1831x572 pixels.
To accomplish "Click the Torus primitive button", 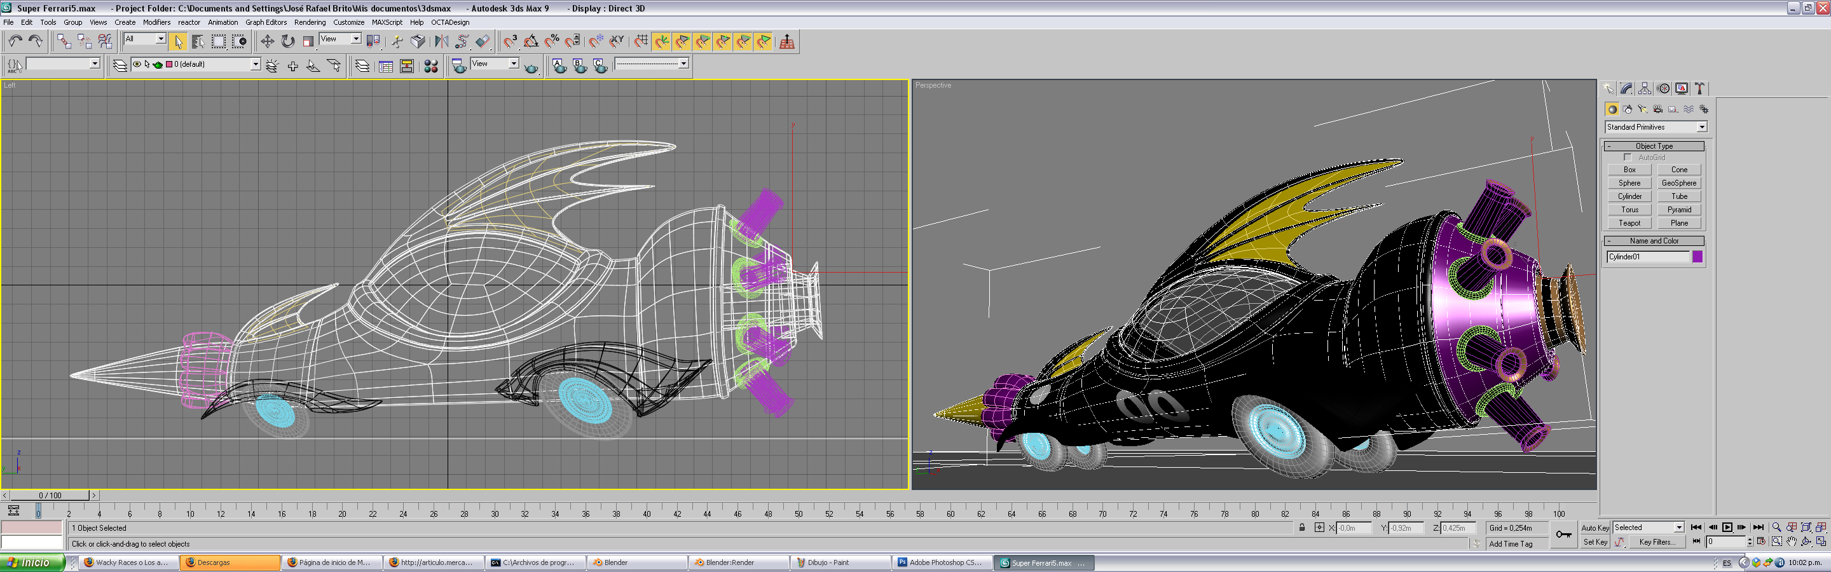I will click(x=1629, y=210).
